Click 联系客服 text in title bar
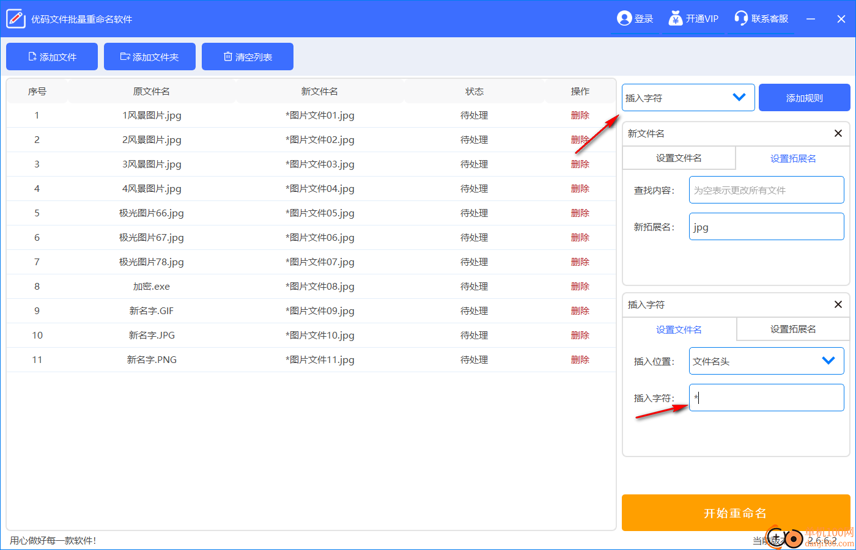Screen dimensions: 856x550 (x=770, y=19)
